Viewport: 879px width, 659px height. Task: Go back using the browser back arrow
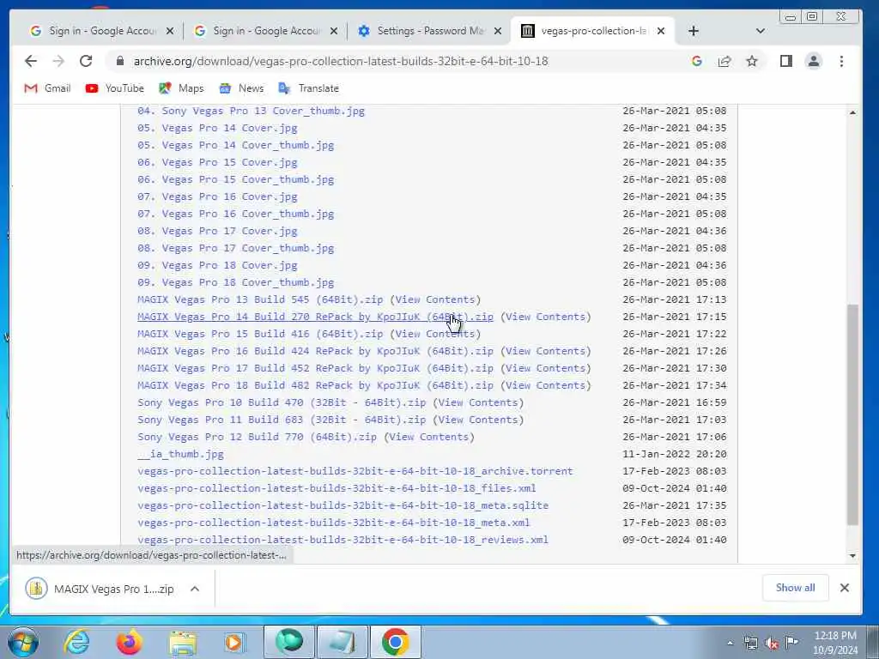pos(31,61)
